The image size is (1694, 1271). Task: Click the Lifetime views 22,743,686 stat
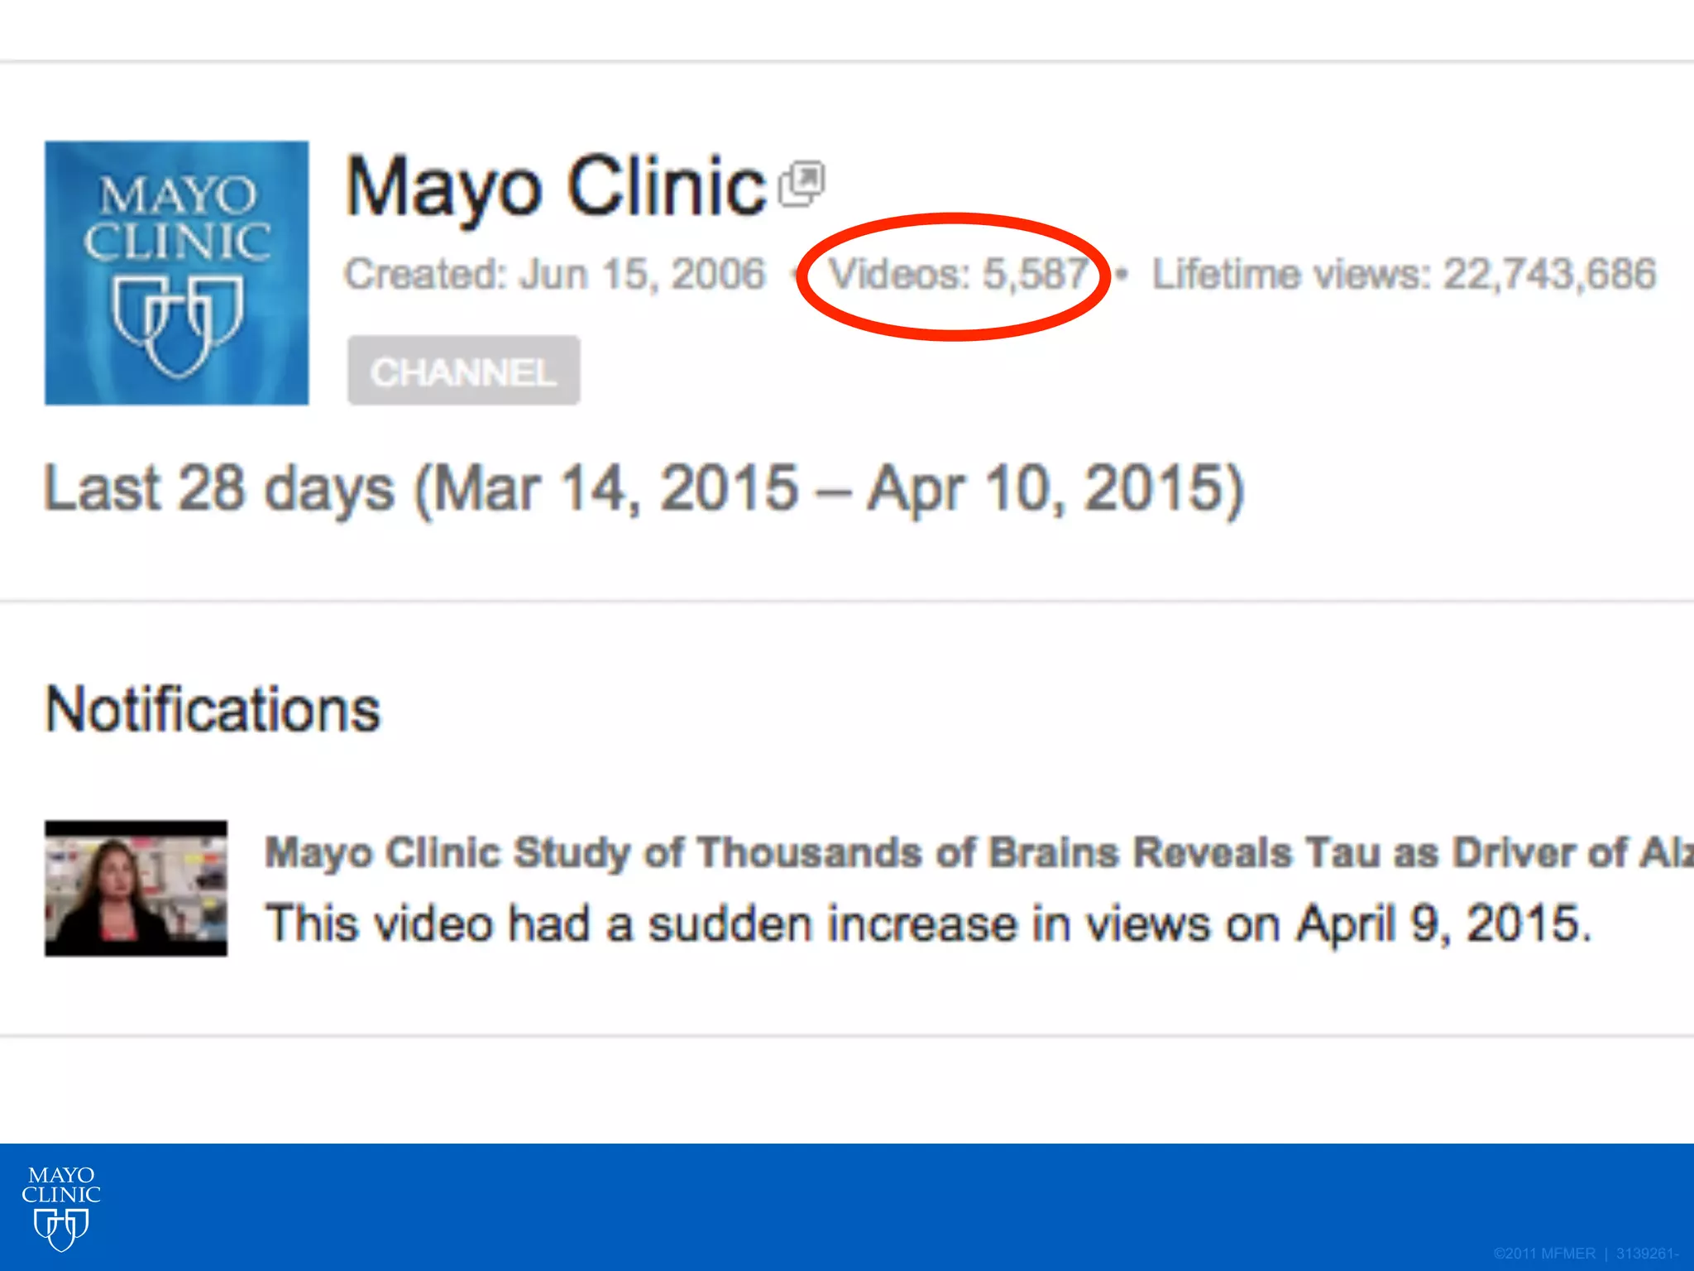pos(1404,274)
